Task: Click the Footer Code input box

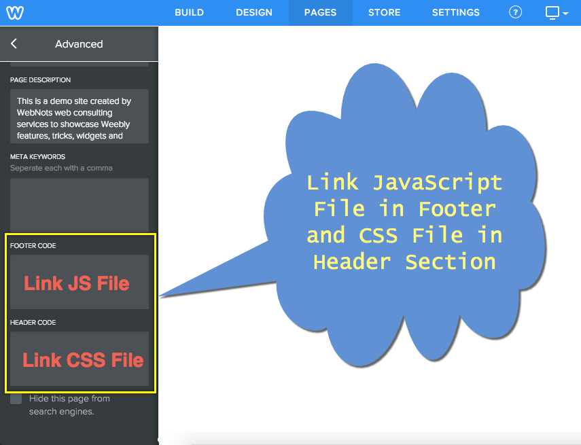Action: click(79, 282)
